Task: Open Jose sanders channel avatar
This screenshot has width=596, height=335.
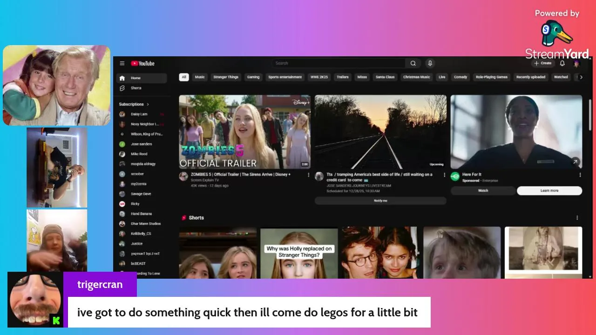Action: click(122, 144)
